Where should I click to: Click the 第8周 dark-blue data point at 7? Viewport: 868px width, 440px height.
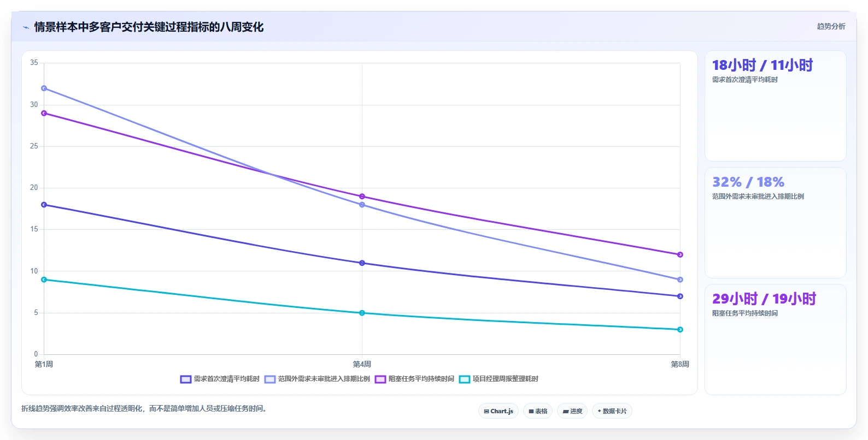tap(680, 296)
